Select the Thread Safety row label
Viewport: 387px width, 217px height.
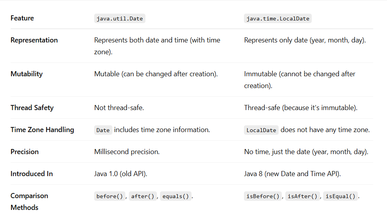[x=32, y=108]
